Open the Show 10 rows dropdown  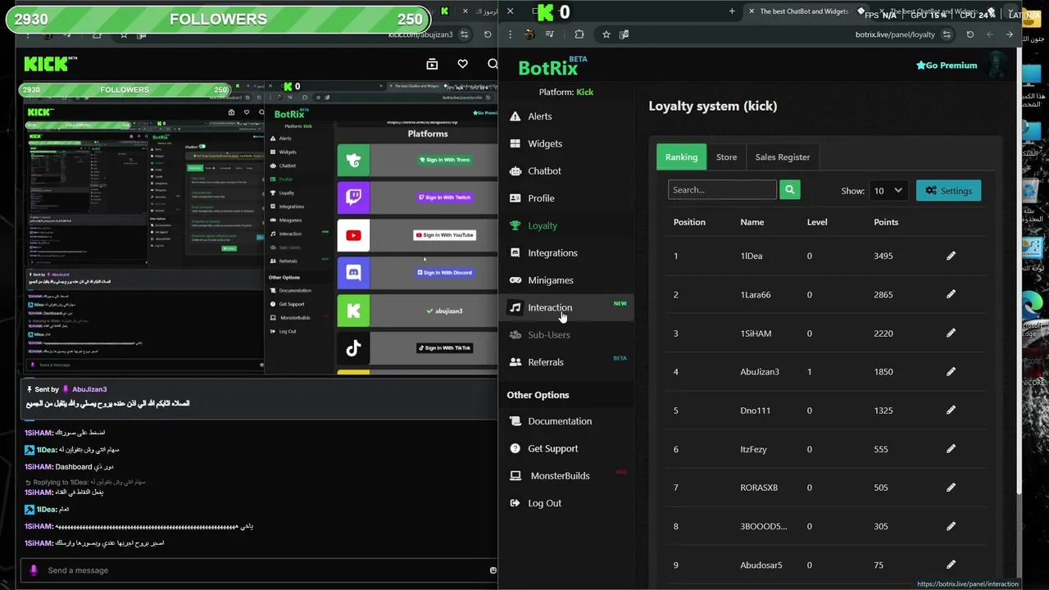[x=888, y=191]
